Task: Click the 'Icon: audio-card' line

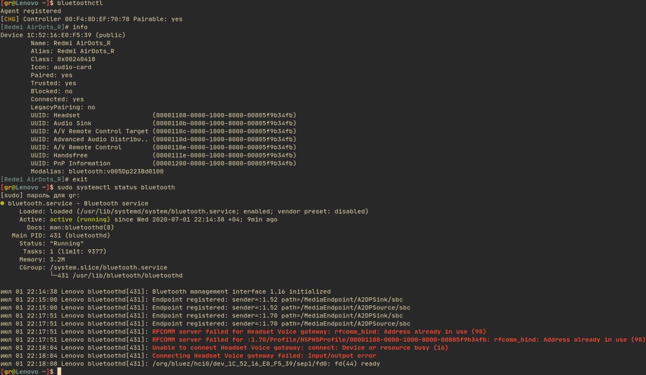Action: [61, 67]
